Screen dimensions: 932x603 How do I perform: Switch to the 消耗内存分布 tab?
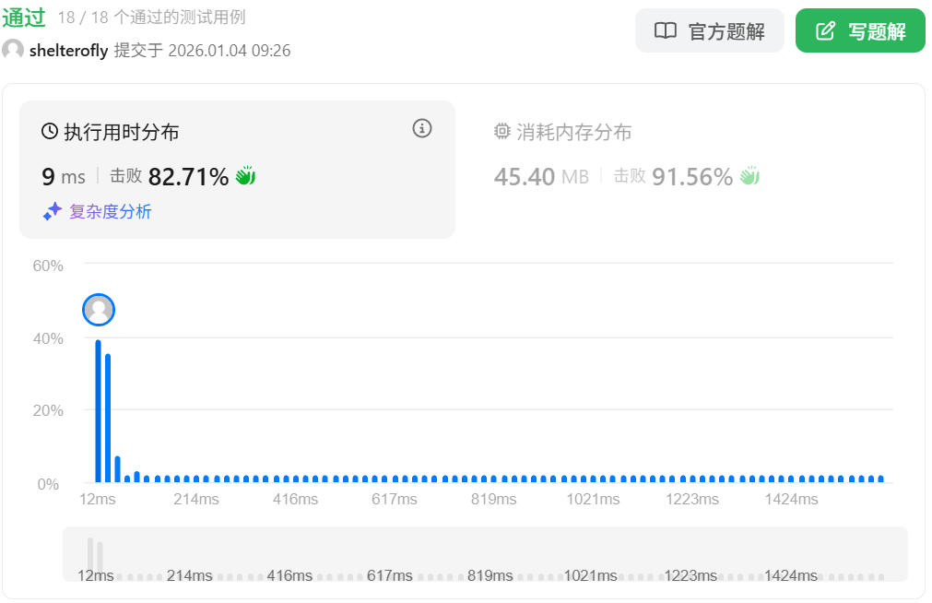573,132
